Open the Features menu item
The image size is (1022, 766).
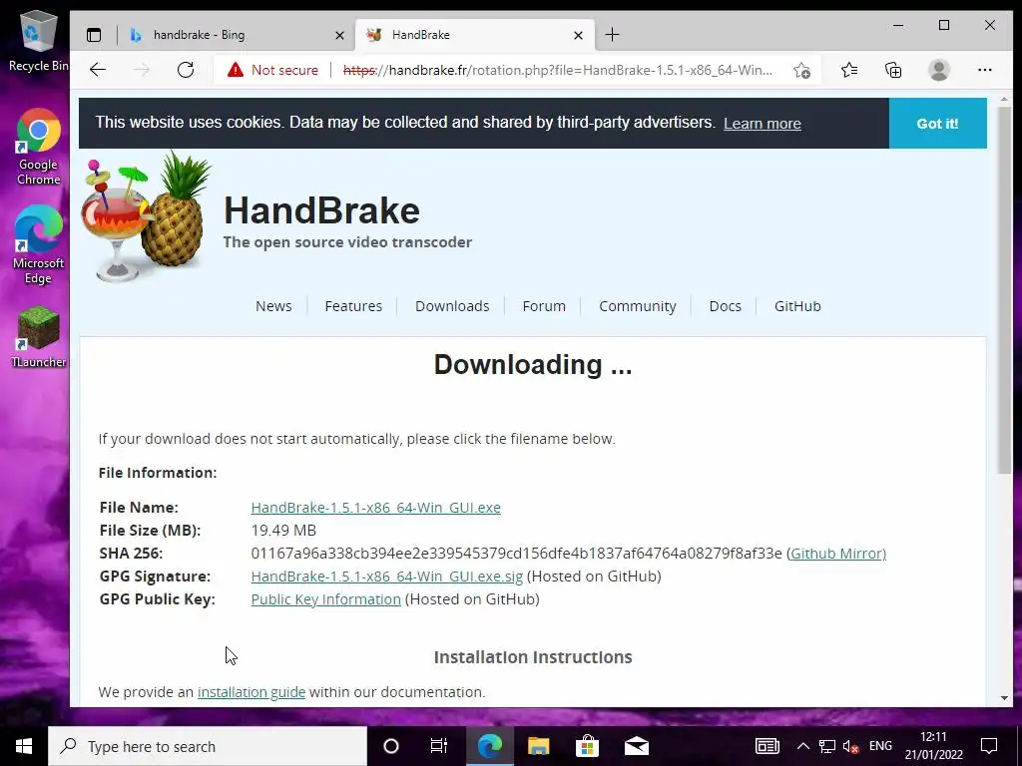coord(353,306)
